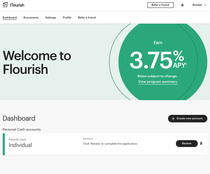Click the 3.75% APY rate text
The height and width of the screenshot is (174, 210).
tap(158, 60)
